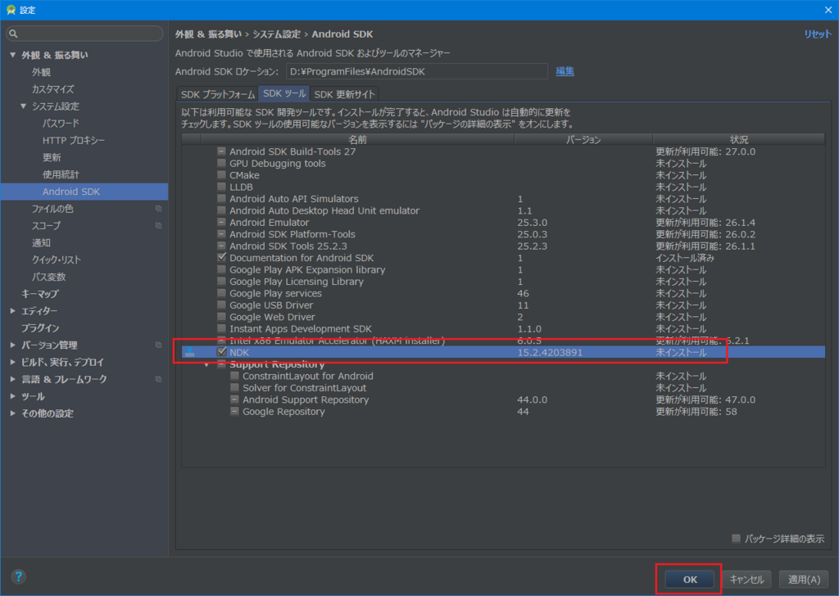
Task: Expand the その他の設定 section arrow
Action: click(x=13, y=413)
